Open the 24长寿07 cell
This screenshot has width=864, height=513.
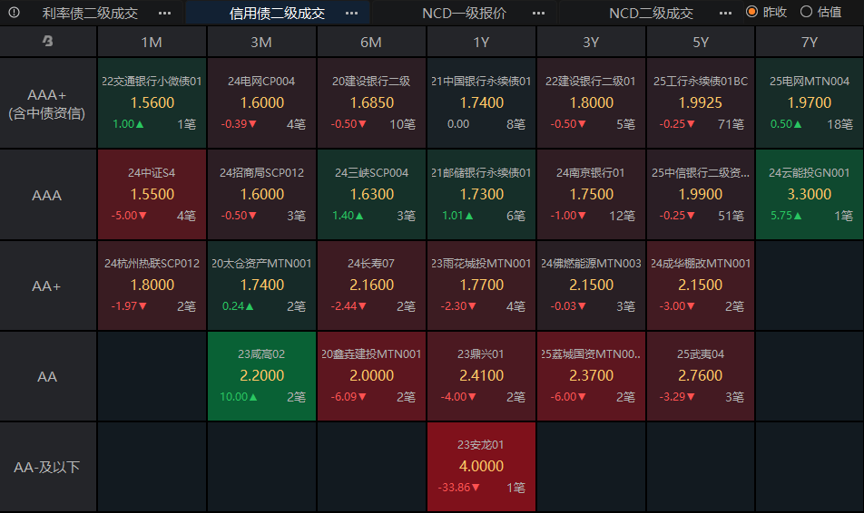pyautogui.click(x=371, y=286)
